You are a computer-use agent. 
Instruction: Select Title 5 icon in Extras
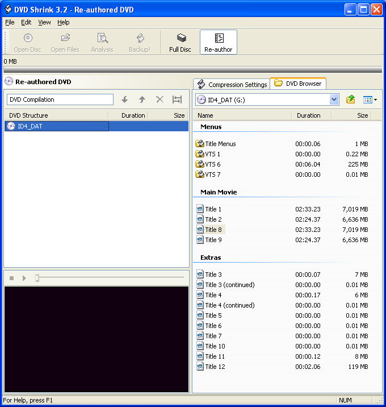pos(200,315)
